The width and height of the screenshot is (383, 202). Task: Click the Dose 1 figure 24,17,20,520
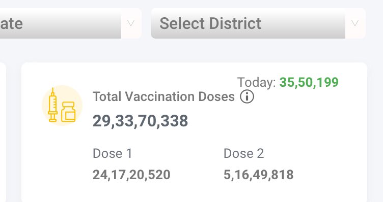click(131, 175)
